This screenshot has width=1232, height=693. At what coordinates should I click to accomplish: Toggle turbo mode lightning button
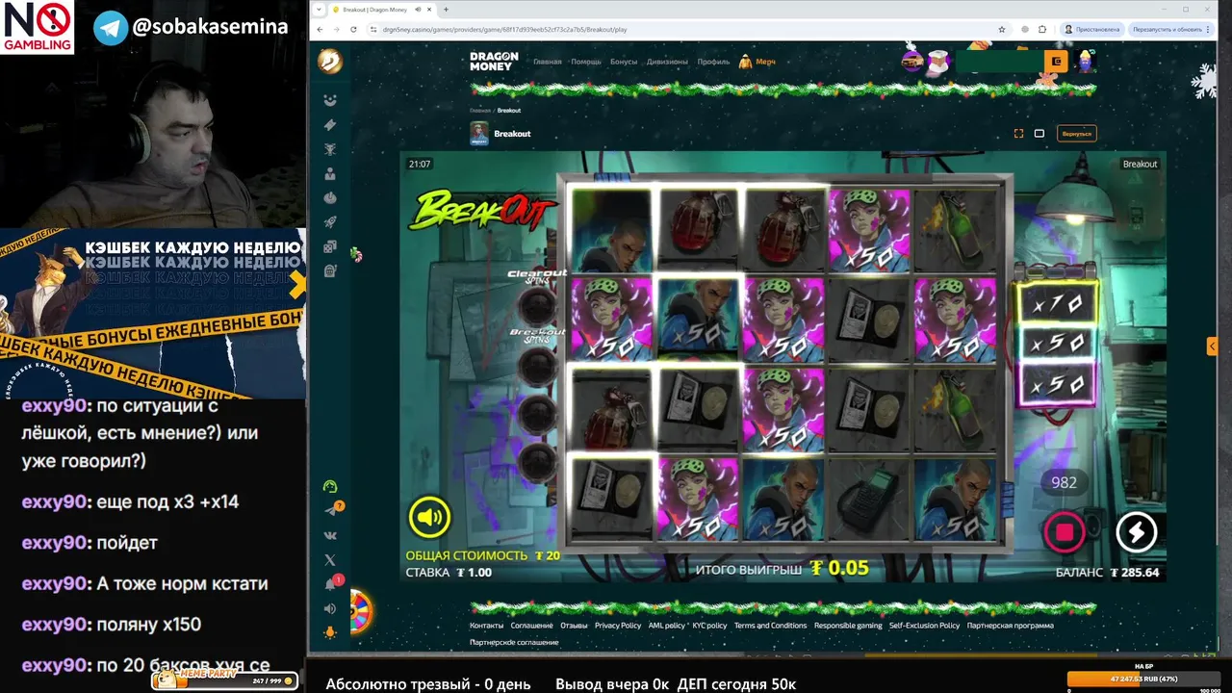click(x=1136, y=531)
